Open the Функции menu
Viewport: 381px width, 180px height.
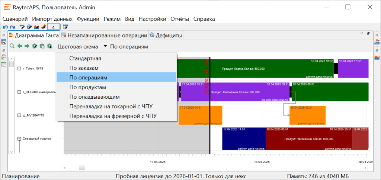[88, 19]
